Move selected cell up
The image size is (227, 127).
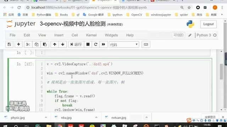pos(55,44)
